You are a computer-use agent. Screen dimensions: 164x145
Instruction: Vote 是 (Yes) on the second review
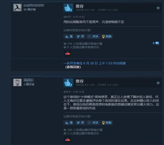[69, 123]
